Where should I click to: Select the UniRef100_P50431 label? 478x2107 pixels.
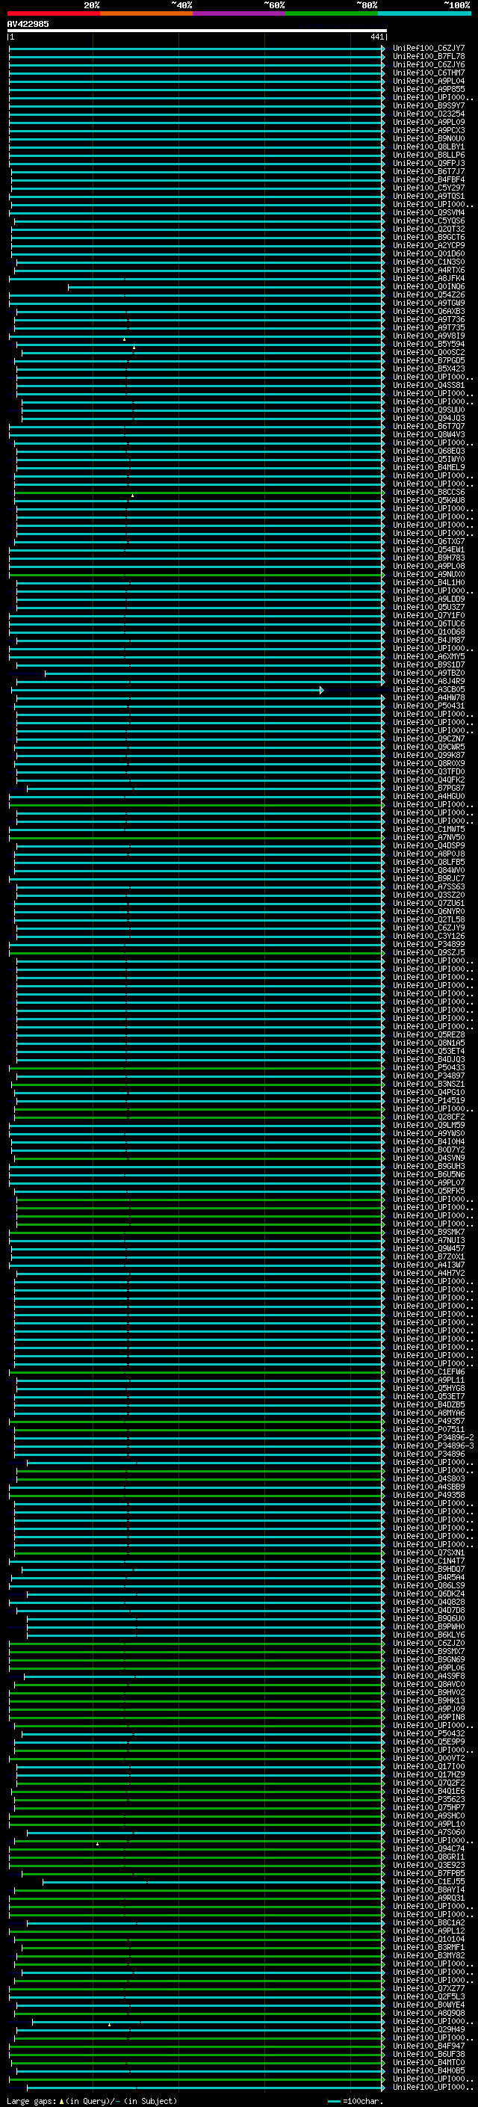[x=428, y=706]
